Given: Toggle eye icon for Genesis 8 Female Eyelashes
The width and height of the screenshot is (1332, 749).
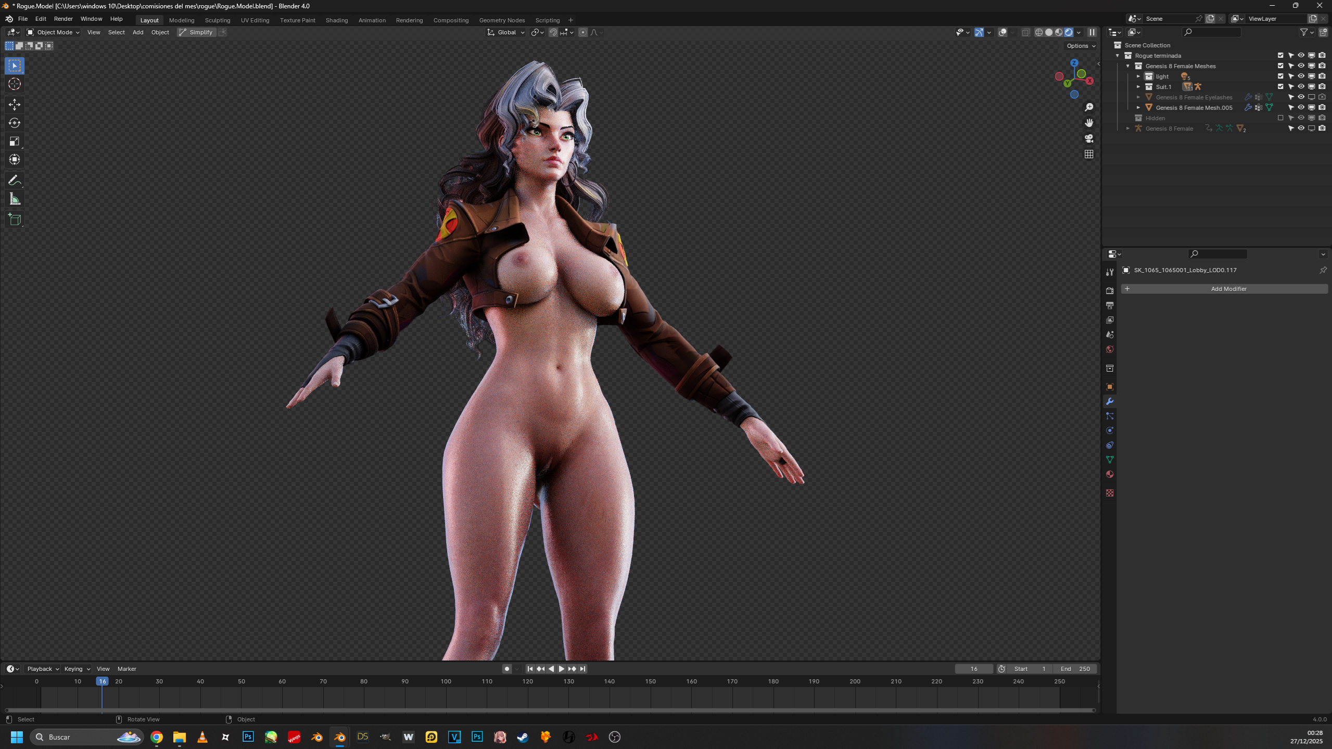Looking at the screenshot, I should (1301, 97).
